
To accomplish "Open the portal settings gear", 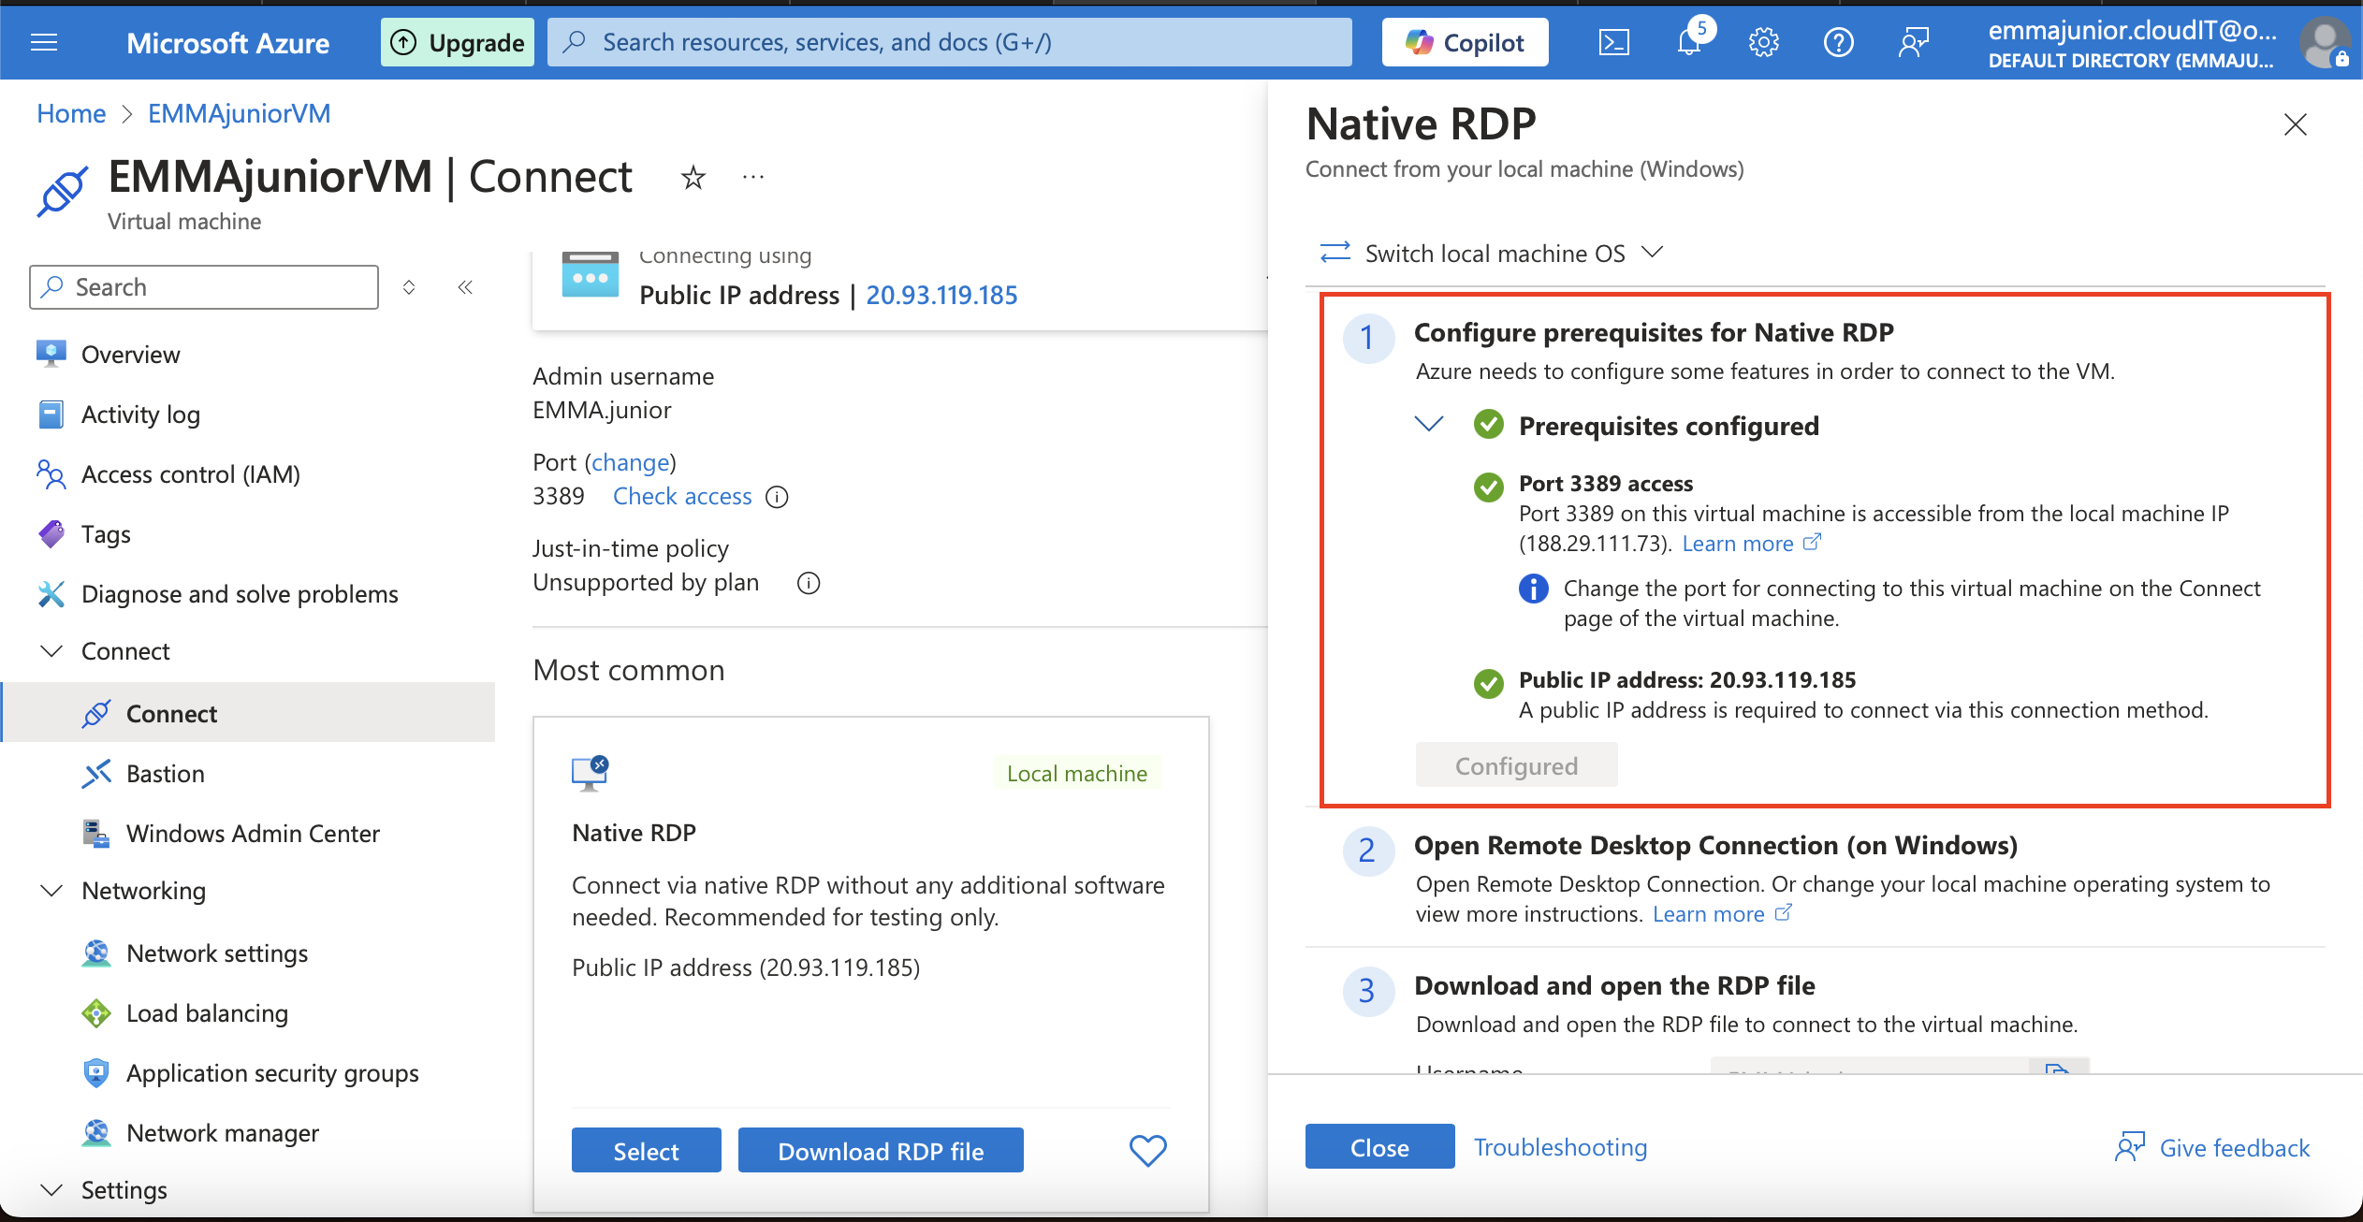I will click(x=1764, y=42).
